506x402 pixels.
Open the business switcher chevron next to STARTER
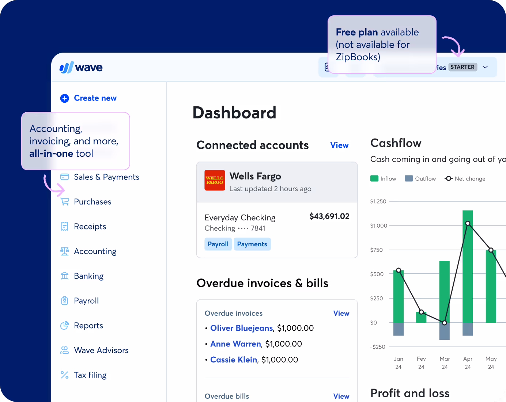point(485,67)
